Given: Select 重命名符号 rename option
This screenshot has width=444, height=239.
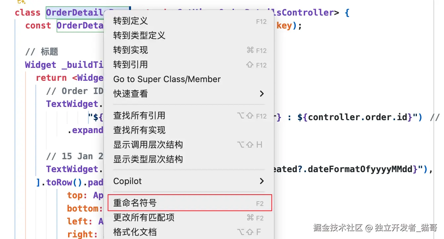Looking at the screenshot, I should [x=190, y=203].
